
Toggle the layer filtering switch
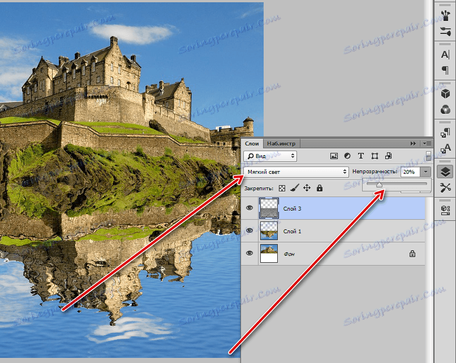pos(428,156)
